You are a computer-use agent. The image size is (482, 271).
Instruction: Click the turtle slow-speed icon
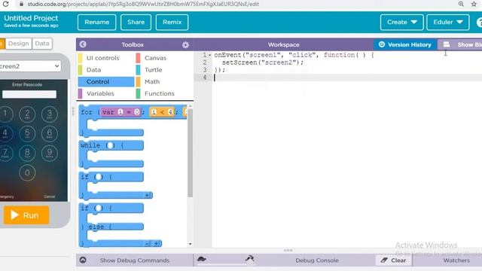point(201,259)
